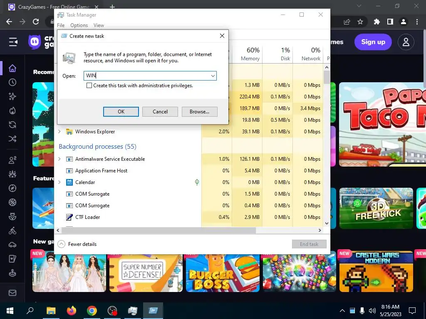Screen dimensions: 426x319
Task: Sort by the Disk column header
Action: click(x=277, y=54)
